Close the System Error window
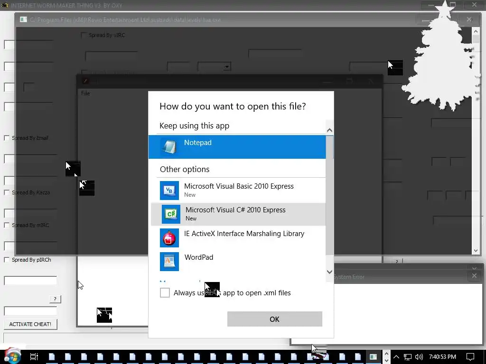This screenshot has width=486, height=364. coord(474,276)
